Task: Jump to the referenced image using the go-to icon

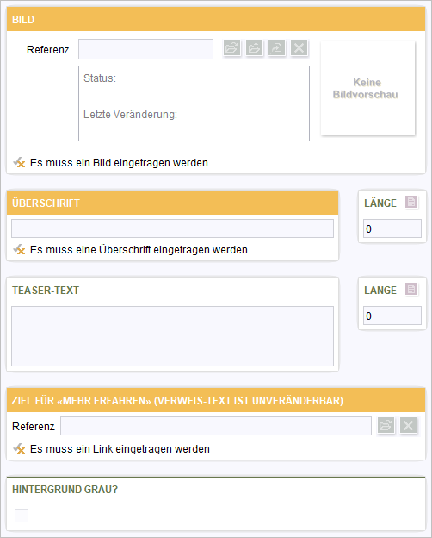Action: click(276, 47)
